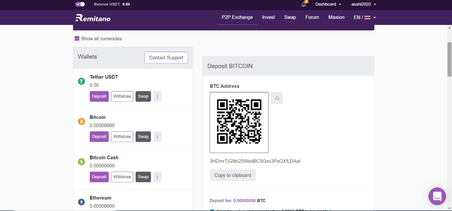Click Contact Support button

tap(166, 58)
